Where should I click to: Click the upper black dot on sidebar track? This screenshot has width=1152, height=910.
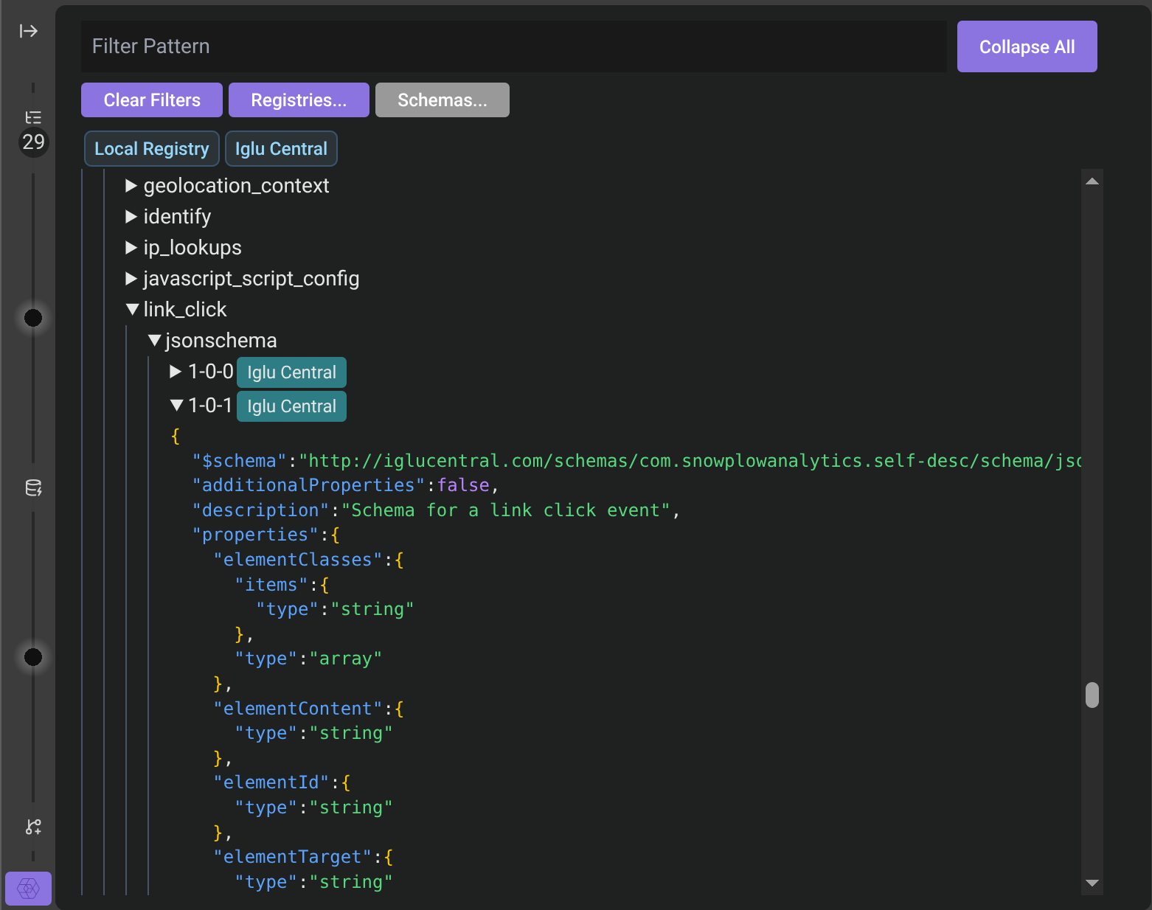pyautogui.click(x=33, y=318)
